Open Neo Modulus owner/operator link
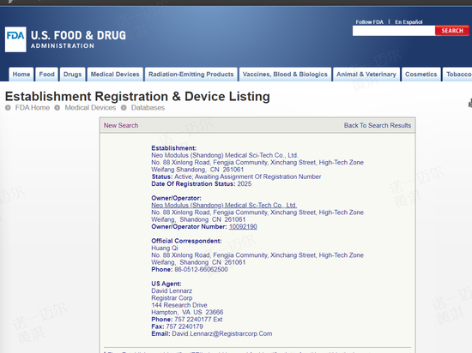This screenshot has width=472, height=353. pos(224,205)
